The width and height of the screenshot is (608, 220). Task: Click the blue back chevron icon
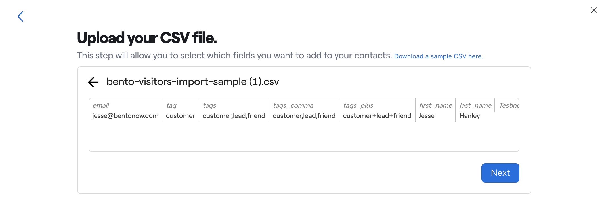(x=20, y=16)
